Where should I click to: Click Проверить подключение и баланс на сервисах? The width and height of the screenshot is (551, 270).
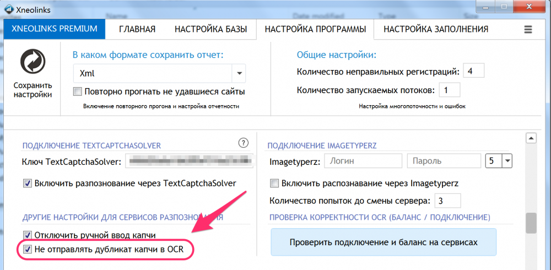coord(383,242)
